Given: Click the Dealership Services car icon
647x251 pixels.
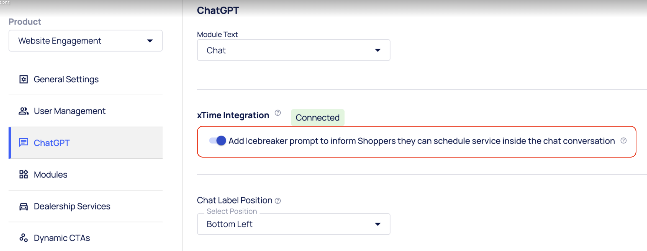Looking at the screenshot, I should (x=24, y=206).
